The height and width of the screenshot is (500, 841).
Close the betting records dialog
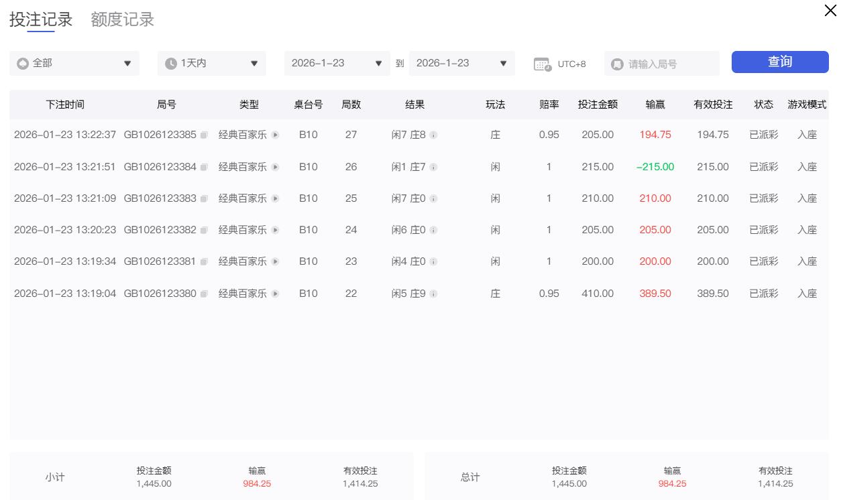(x=830, y=11)
